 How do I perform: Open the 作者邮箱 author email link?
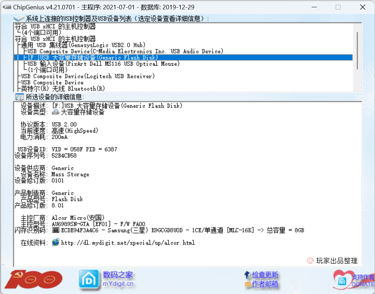(x=265, y=284)
